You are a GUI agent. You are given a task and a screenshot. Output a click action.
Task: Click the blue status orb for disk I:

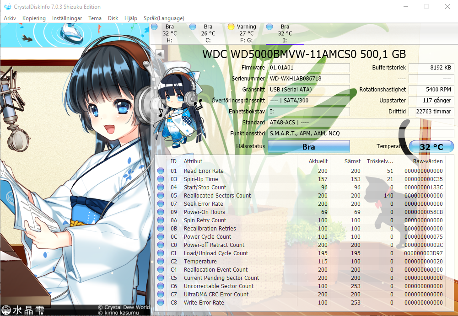tap(269, 27)
